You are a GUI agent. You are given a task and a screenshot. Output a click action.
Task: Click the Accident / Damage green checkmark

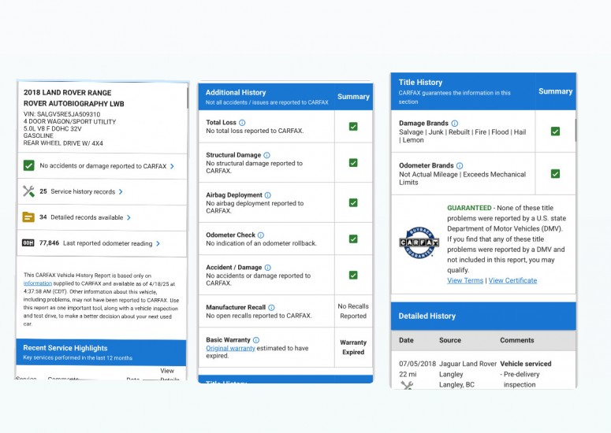[x=353, y=275]
